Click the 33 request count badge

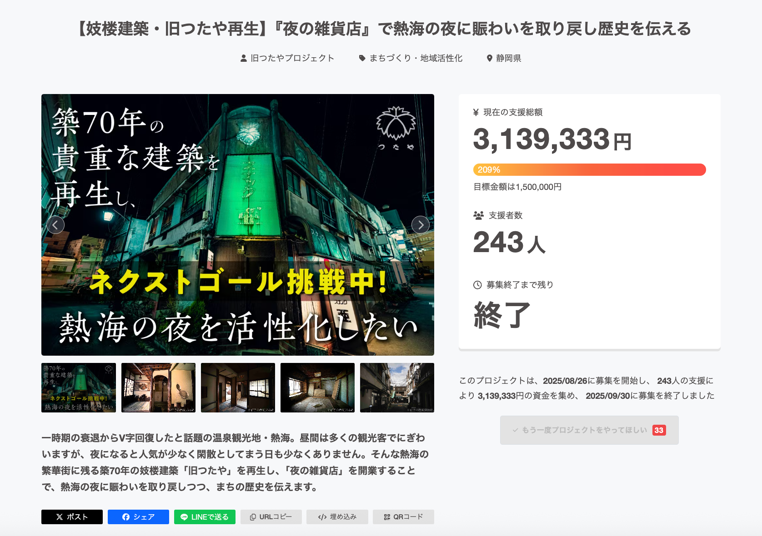659,430
